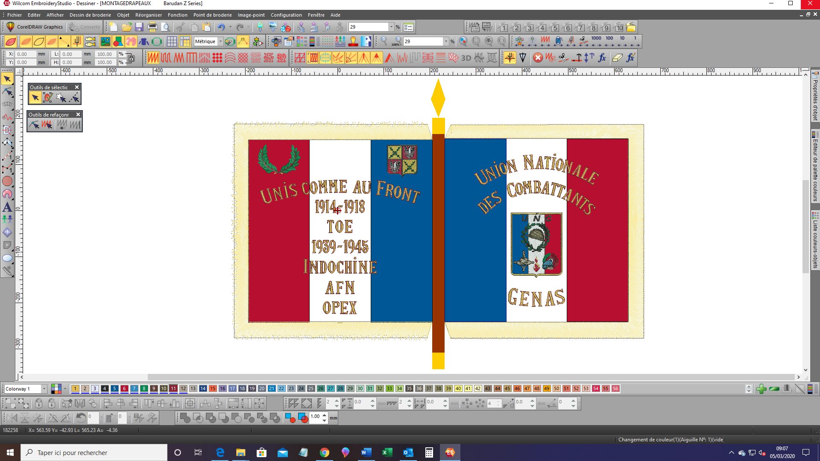
Task: Click the X position input field
Action: coord(26,54)
